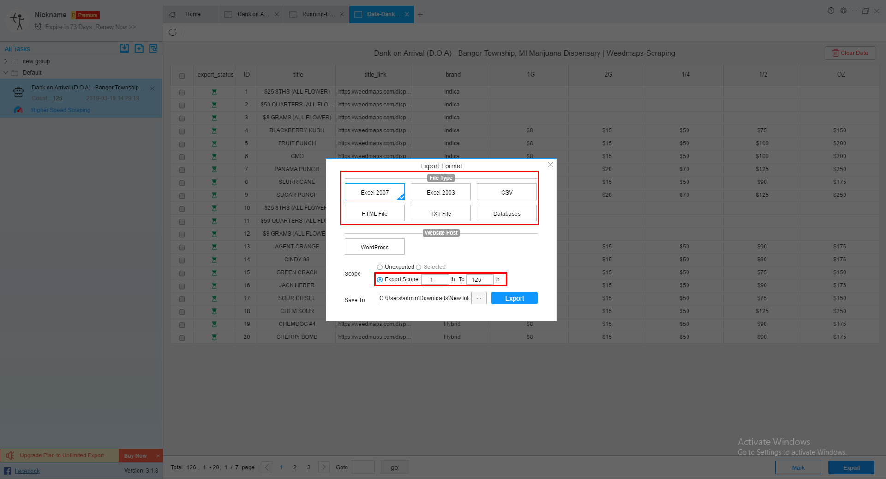This screenshot has width=886, height=479.
Task: Click the Goto page number field
Action: click(363, 467)
